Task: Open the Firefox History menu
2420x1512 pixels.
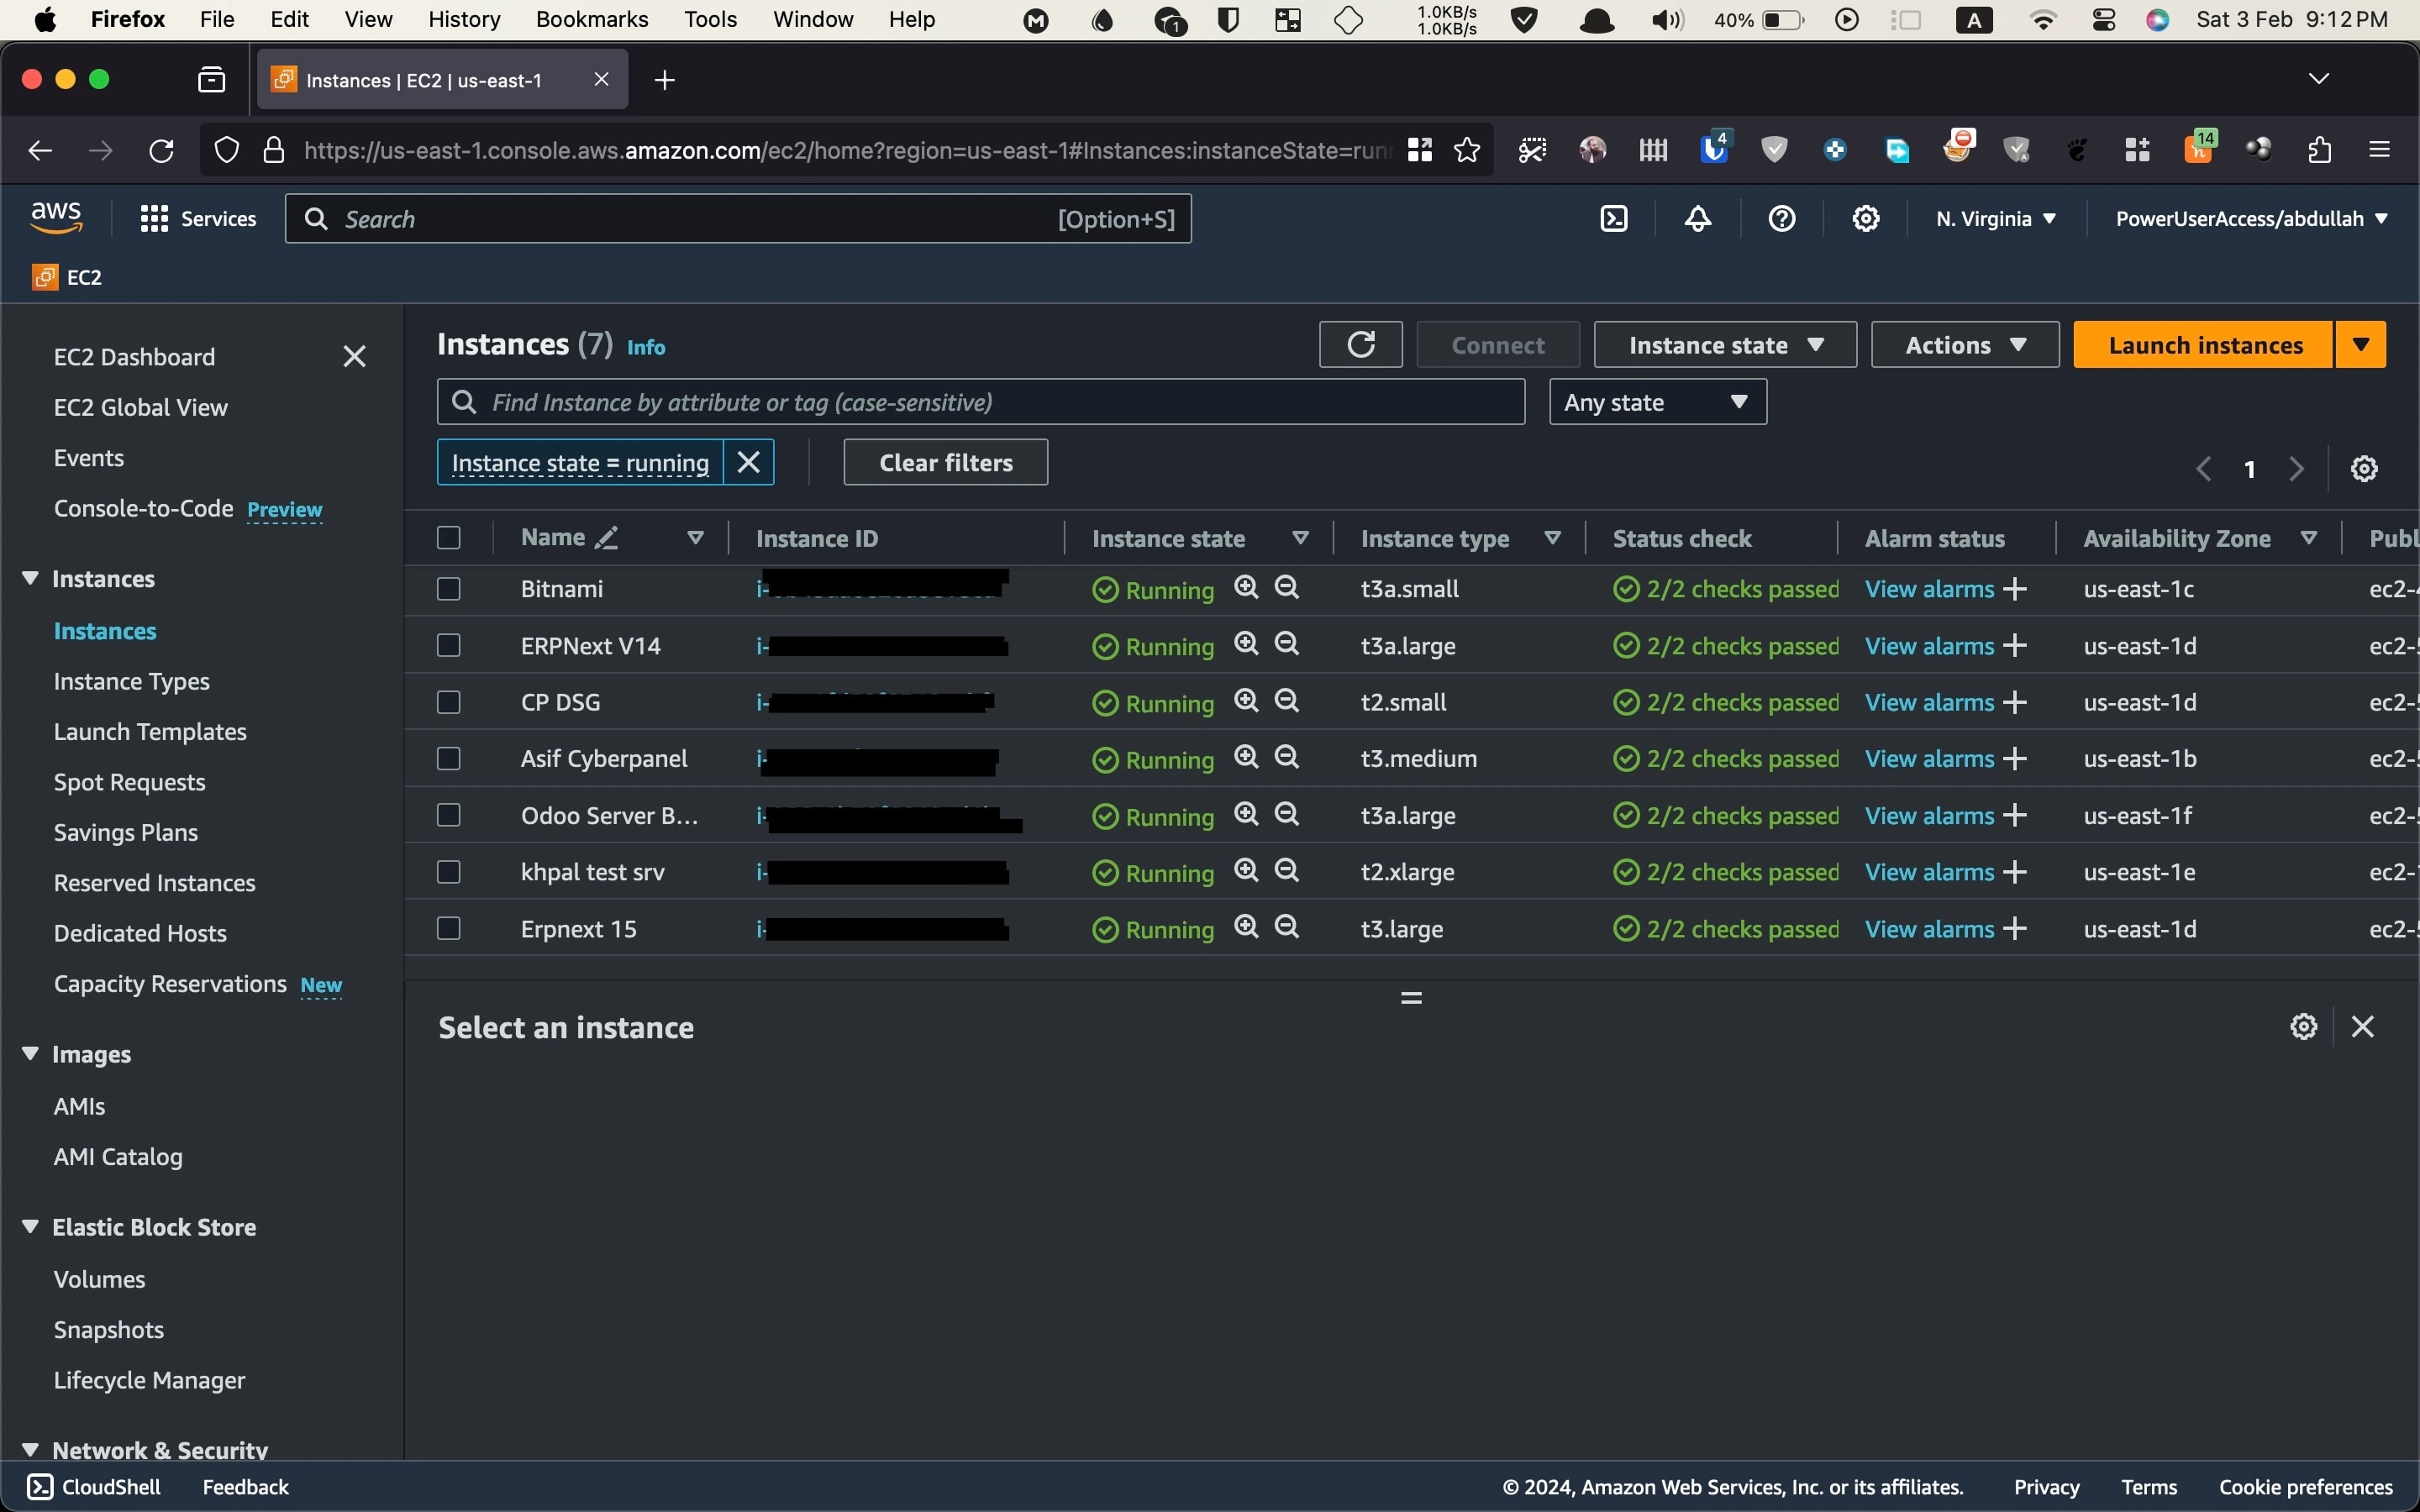Action: click(464, 20)
